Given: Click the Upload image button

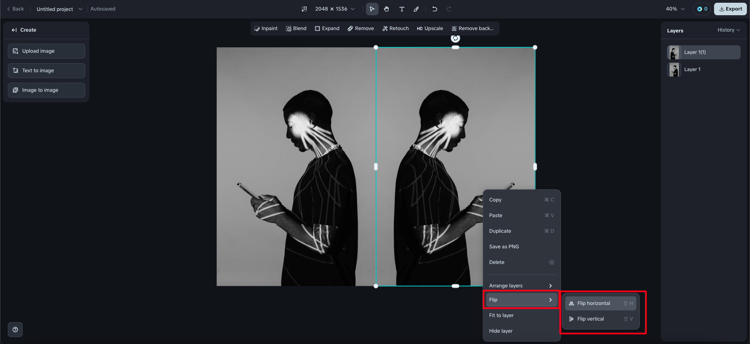Looking at the screenshot, I should pyautogui.click(x=46, y=51).
